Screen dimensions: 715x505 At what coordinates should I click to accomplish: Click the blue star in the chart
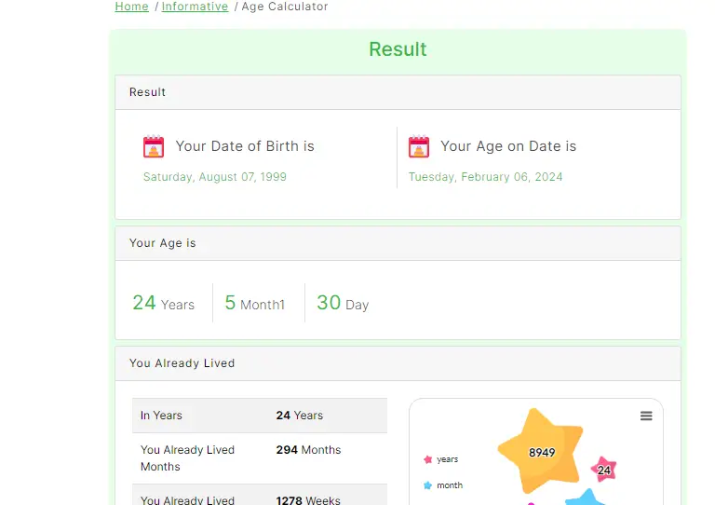point(587,498)
